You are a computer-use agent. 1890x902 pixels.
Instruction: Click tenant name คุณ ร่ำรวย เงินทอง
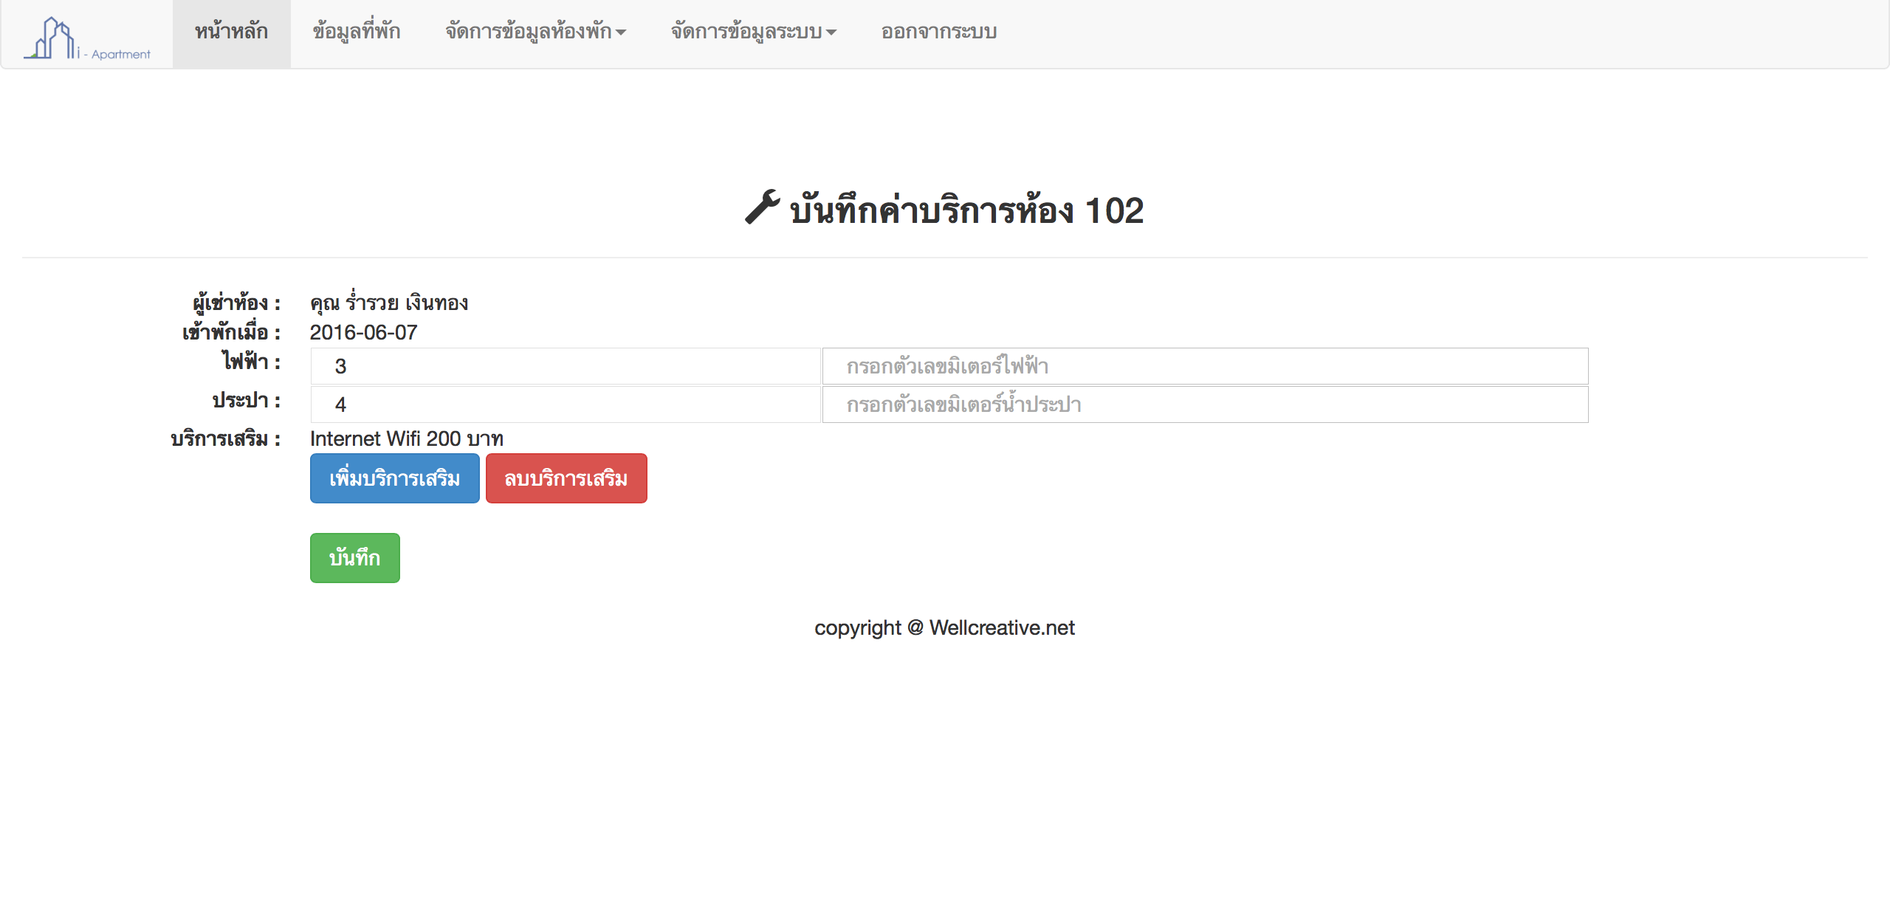click(x=388, y=303)
